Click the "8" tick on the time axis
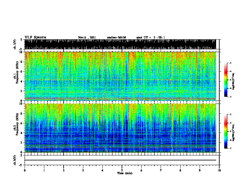Image resolution: width=247 pixels, height=191 pixels. pos(180,170)
